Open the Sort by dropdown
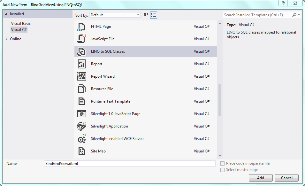The width and height of the screenshot is (305, 186). click(115, 15)
